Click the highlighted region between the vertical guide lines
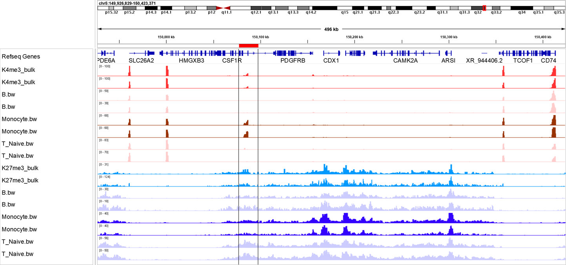The height and width of the screenshot is (265, 566). (x=248, y=157)
